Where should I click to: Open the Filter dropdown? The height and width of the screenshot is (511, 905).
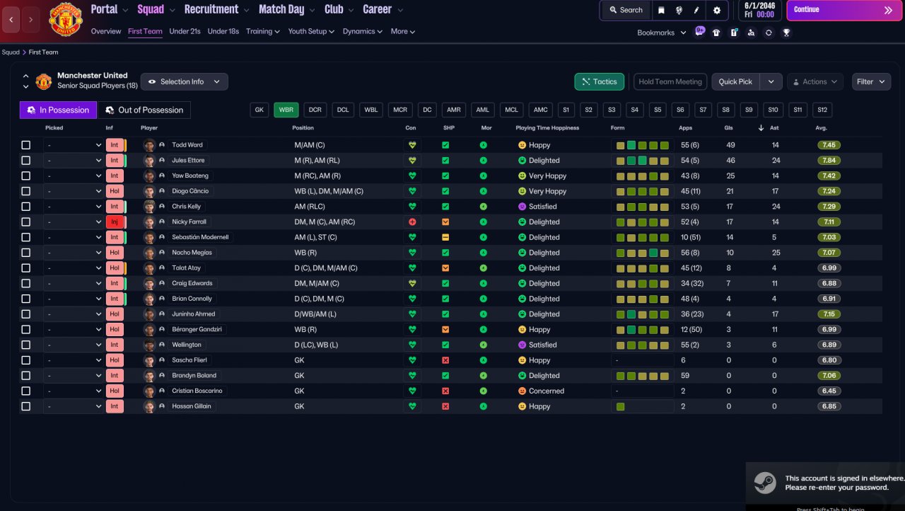tap(871, 82)
